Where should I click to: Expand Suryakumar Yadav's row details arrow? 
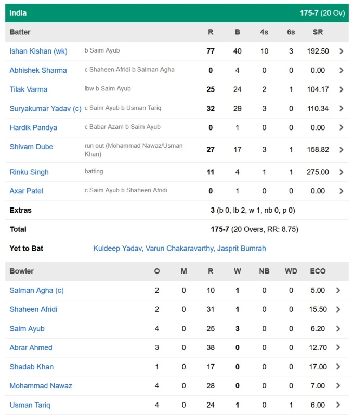coord(342,108)
